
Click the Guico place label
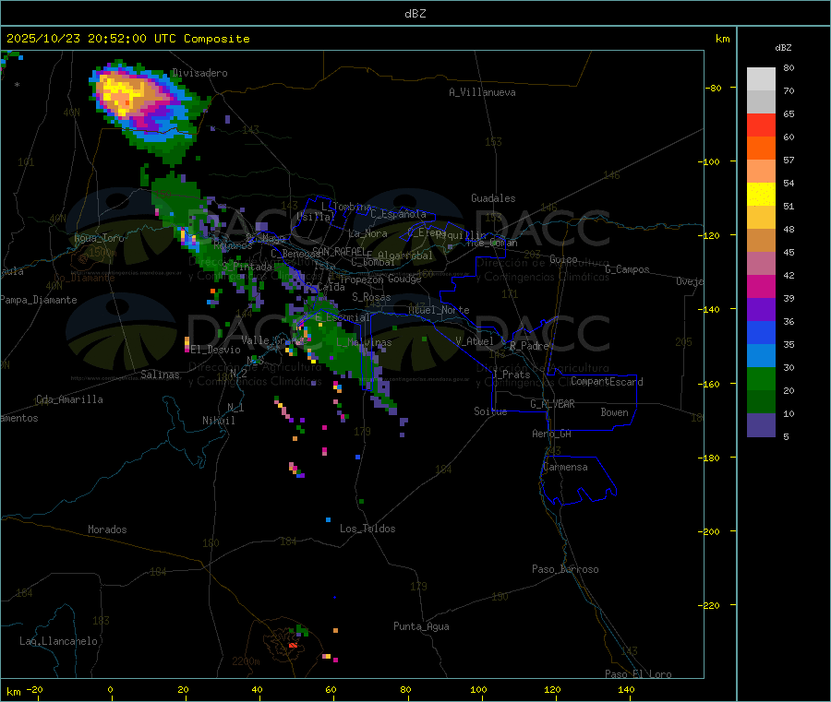tap(563, 259)
